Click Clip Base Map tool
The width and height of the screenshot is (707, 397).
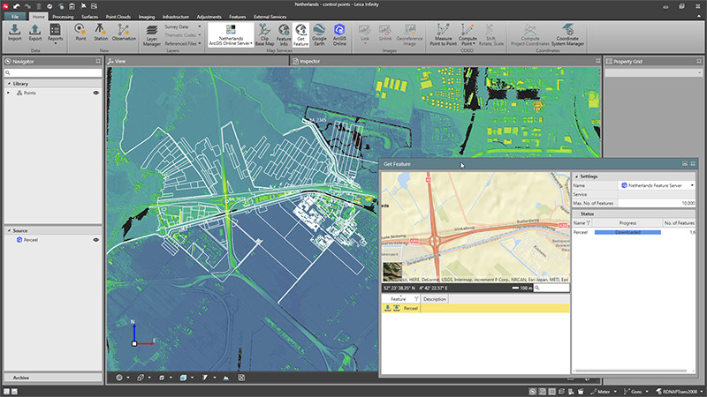pos(264,34)
